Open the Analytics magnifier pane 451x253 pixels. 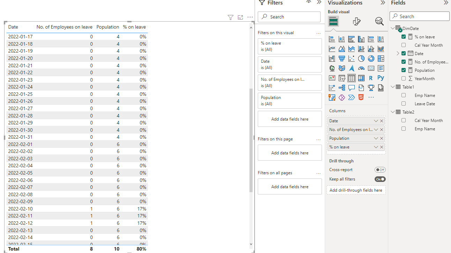(379, 22)
